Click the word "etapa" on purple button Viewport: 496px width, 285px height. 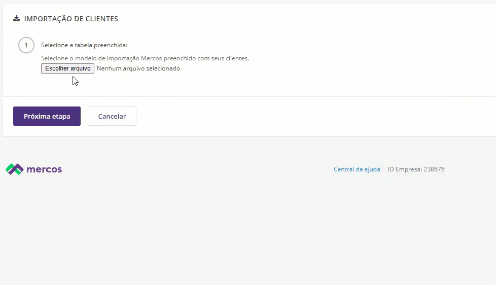(x=60, y=116)
